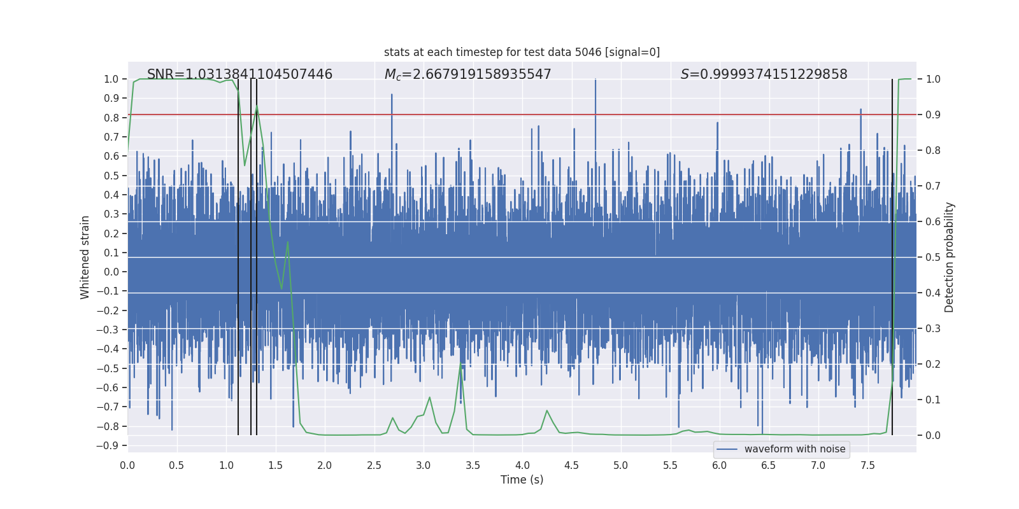Click the plot title text for test data 5046
Screen dimensions: 1019x509
(x=522, y=52)
